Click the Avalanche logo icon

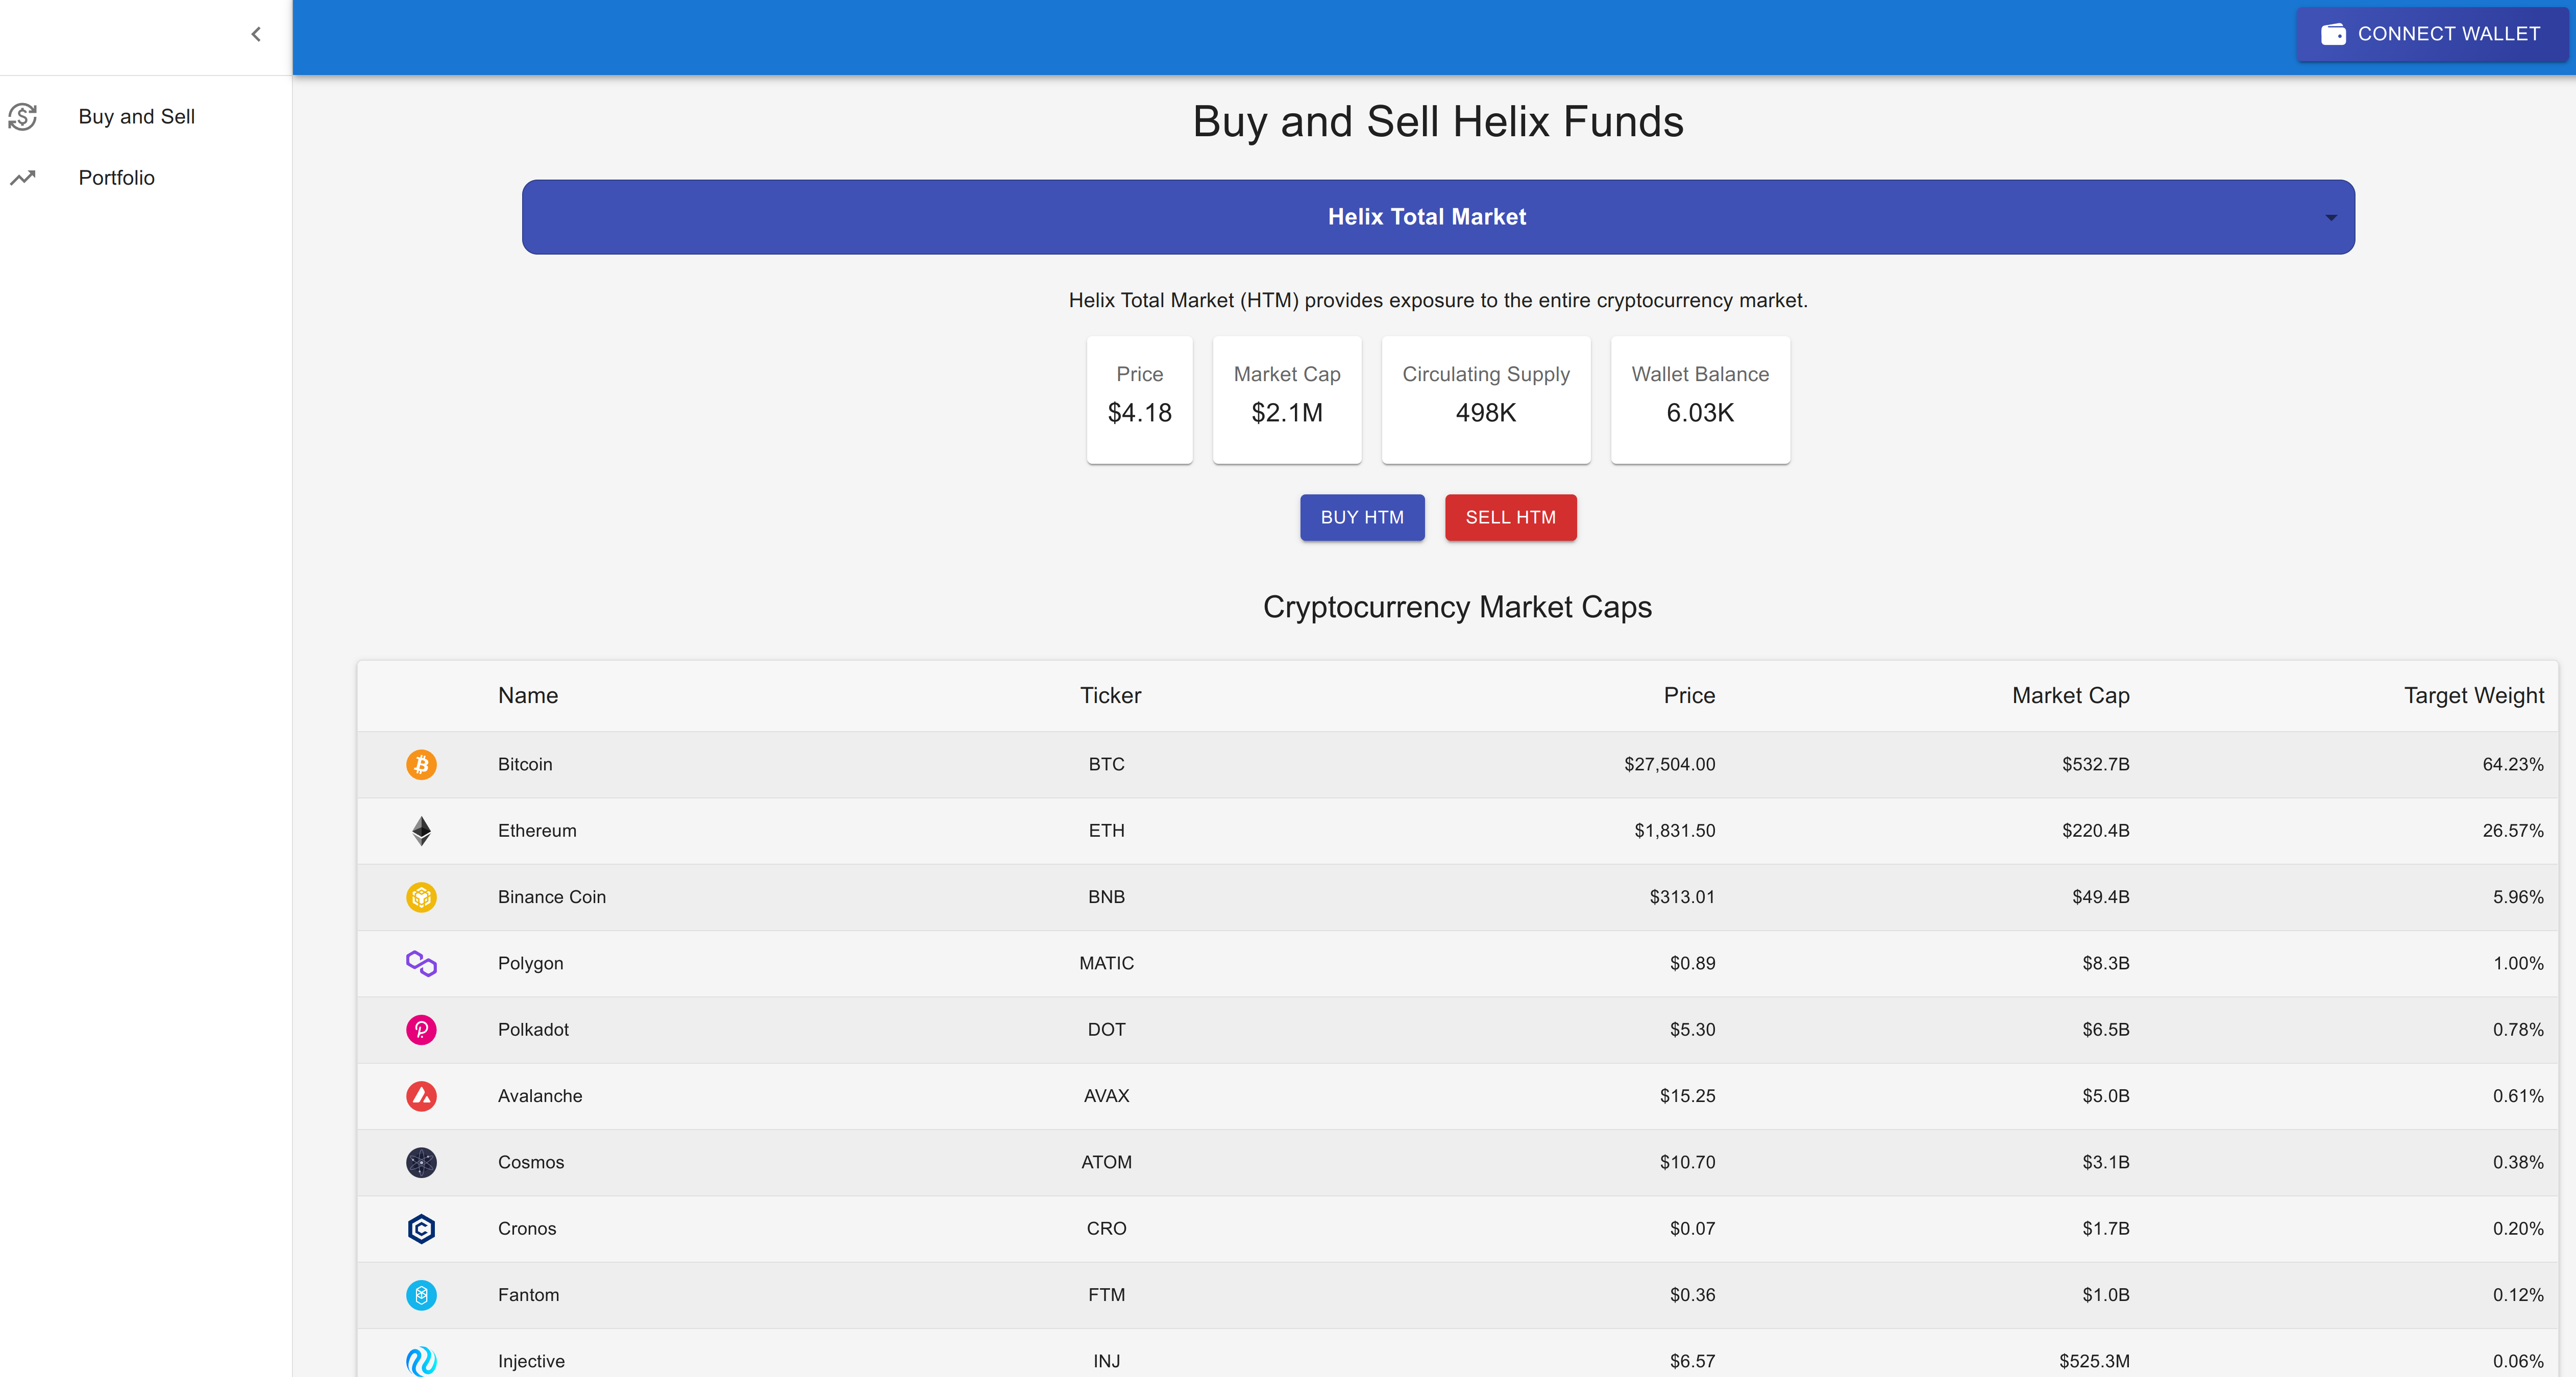tap(421, 1096)
